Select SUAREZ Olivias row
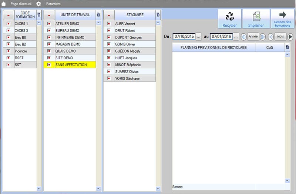The height and width of the screenshot is (194, 296). 129,71
